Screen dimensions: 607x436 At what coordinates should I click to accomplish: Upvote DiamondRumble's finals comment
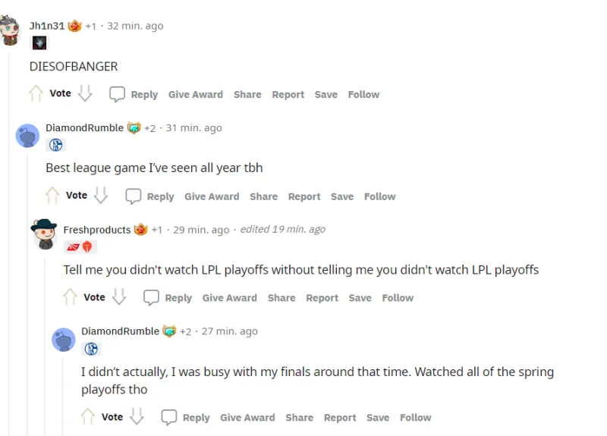pyautogui.click(x=88, y=417)
